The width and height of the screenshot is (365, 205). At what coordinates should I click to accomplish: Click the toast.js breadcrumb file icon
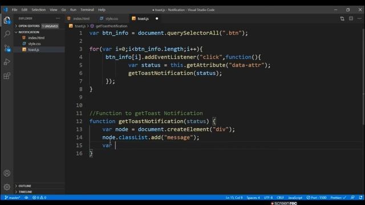[x=71, y=26]
